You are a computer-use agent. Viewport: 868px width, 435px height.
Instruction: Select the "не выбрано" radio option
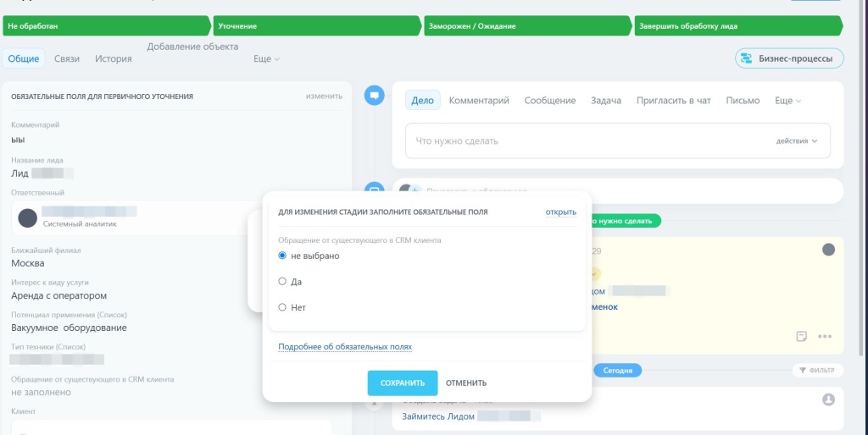coord(282,256)
